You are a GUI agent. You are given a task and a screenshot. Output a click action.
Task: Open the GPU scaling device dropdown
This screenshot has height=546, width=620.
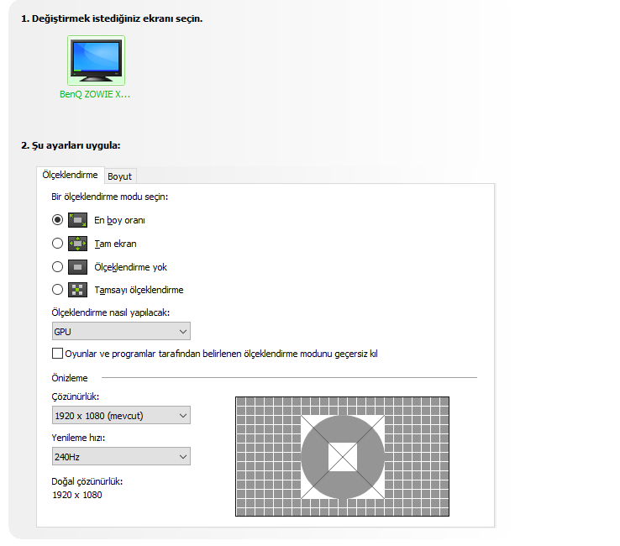pyautogui.click(x=121, y=331)
